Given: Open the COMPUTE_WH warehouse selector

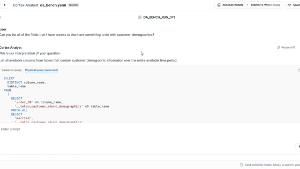Looking at the screenshot, I should tap(265, 5).
